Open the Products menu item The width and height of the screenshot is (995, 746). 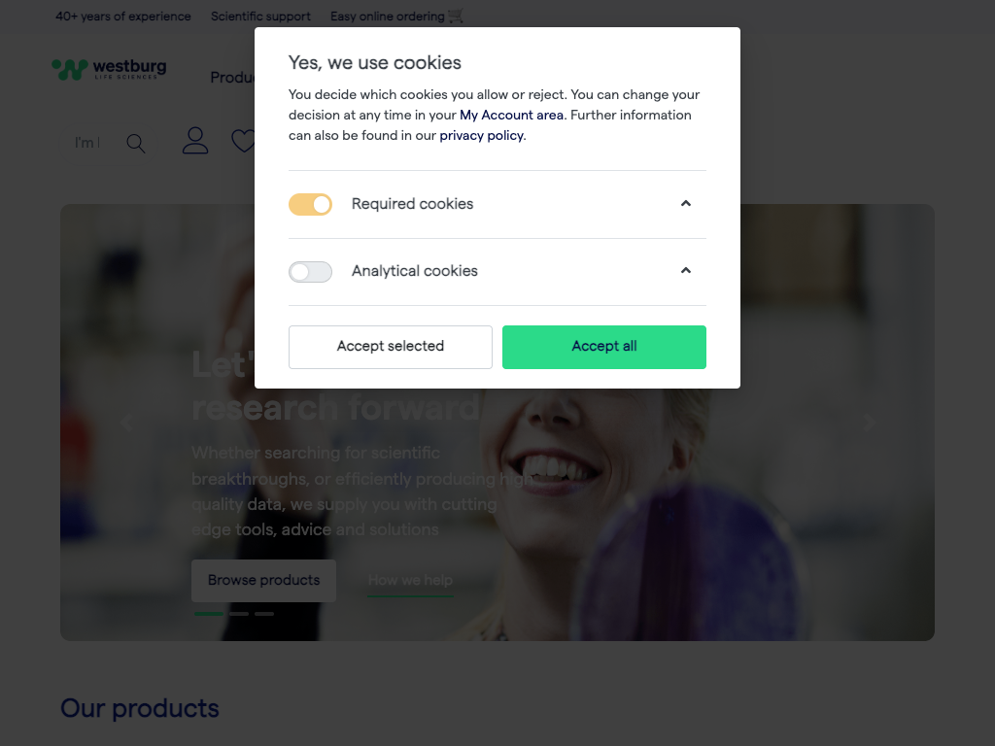point(232,78)
